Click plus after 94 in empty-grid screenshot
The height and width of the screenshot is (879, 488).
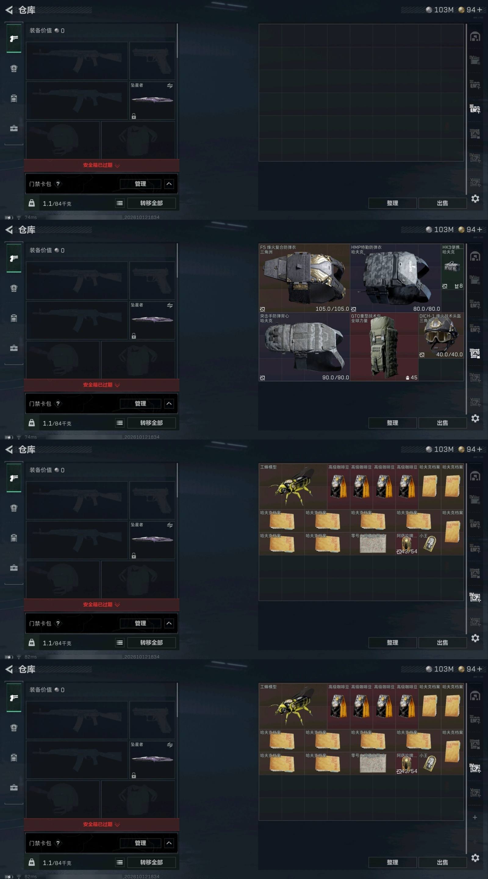479,10
